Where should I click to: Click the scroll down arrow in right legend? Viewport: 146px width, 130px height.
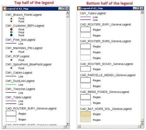point(142,123)
